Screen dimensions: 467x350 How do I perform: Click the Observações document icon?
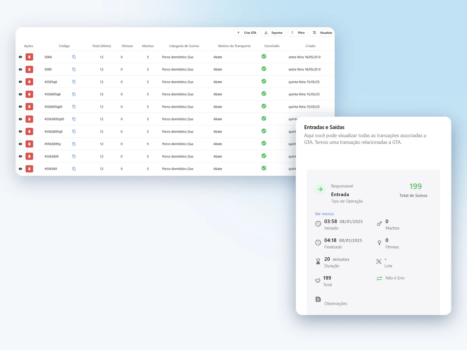tap(318, 299)
